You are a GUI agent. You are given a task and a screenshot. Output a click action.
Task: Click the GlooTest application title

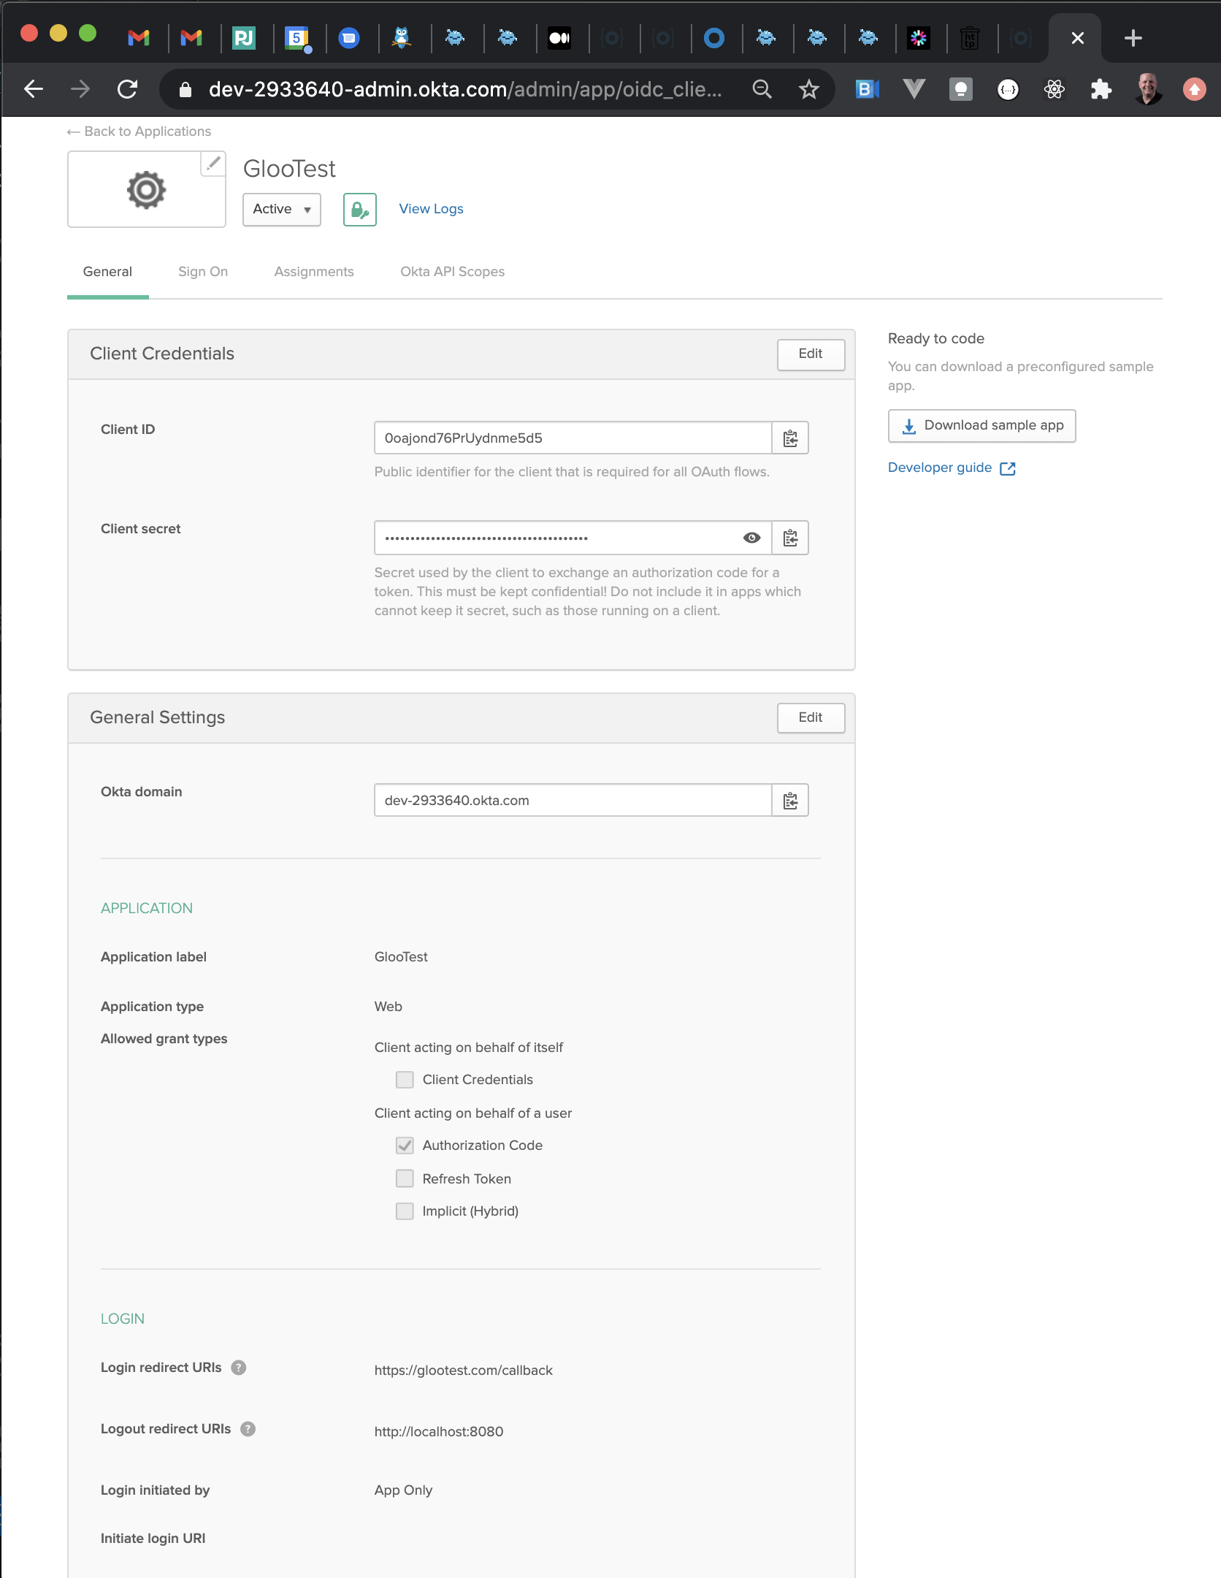[289, 169]
